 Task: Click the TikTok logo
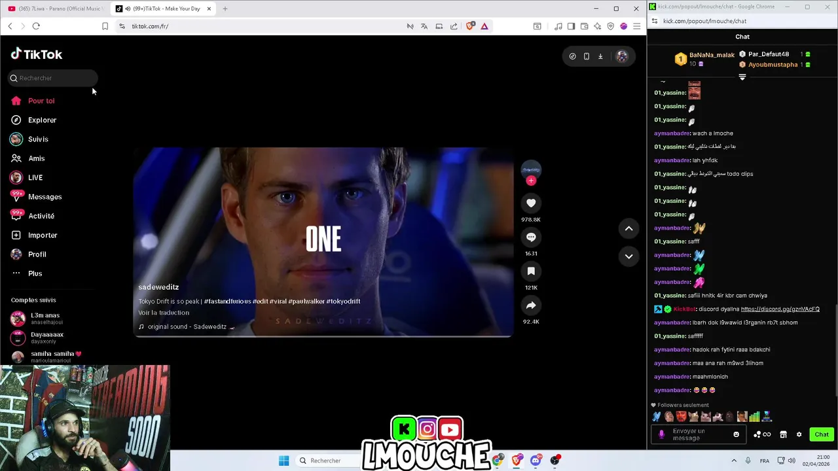pos(37,54)
